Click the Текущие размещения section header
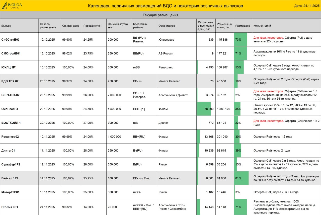Image resolution: width=321 pixels, height=215 pixels. click(160, 15)
